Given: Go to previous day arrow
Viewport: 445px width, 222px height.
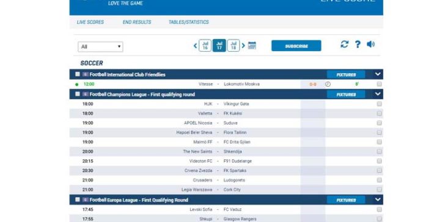Looking at the screenshot, I should click(x=195, y=46).
